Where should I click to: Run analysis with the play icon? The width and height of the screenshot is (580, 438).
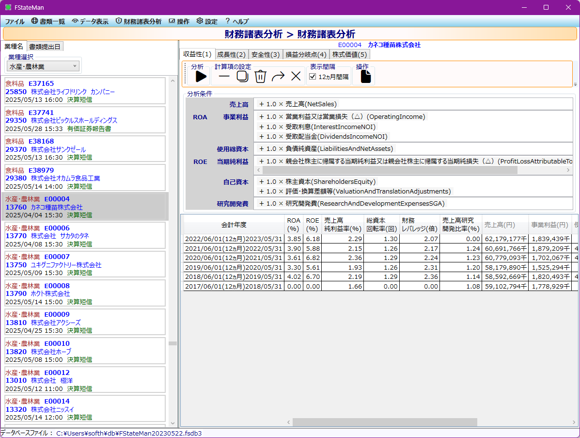click(x=201, y=77)
